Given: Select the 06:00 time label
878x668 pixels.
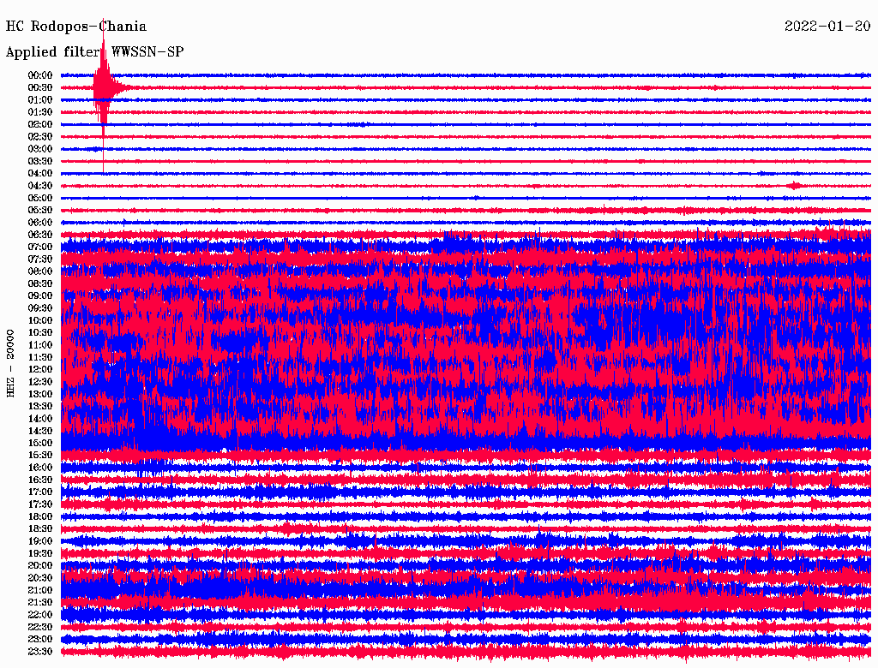Looking at the screenshot, I should coord(40,222).
